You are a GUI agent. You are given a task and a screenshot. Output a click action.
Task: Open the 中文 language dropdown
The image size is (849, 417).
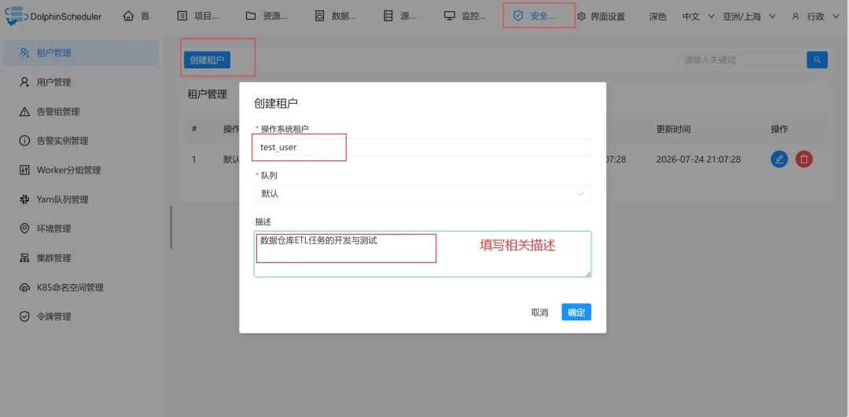point(699,16)
